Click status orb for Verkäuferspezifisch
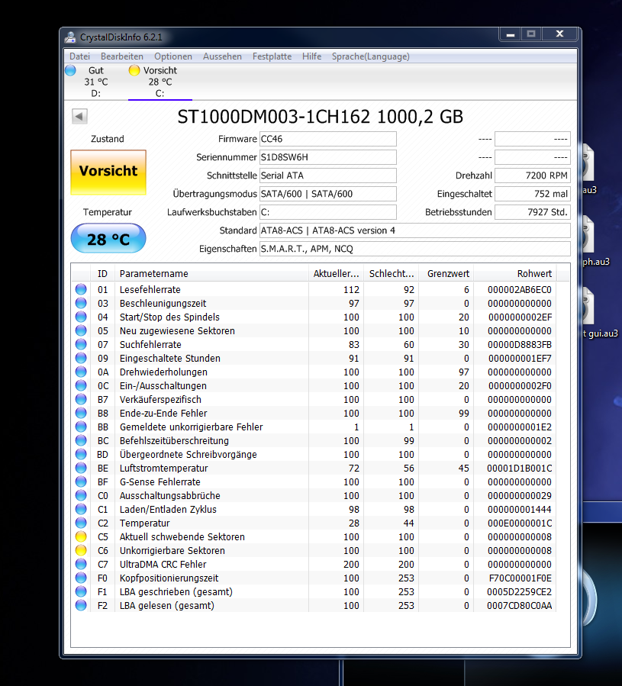The height and width of the screenshot is (686, 622). click(81, 399)
